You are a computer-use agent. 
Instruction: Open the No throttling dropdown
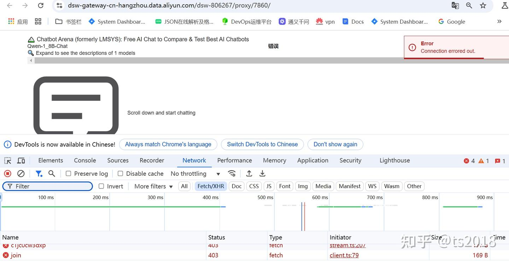pyautogui.click(x=195, y=174)
